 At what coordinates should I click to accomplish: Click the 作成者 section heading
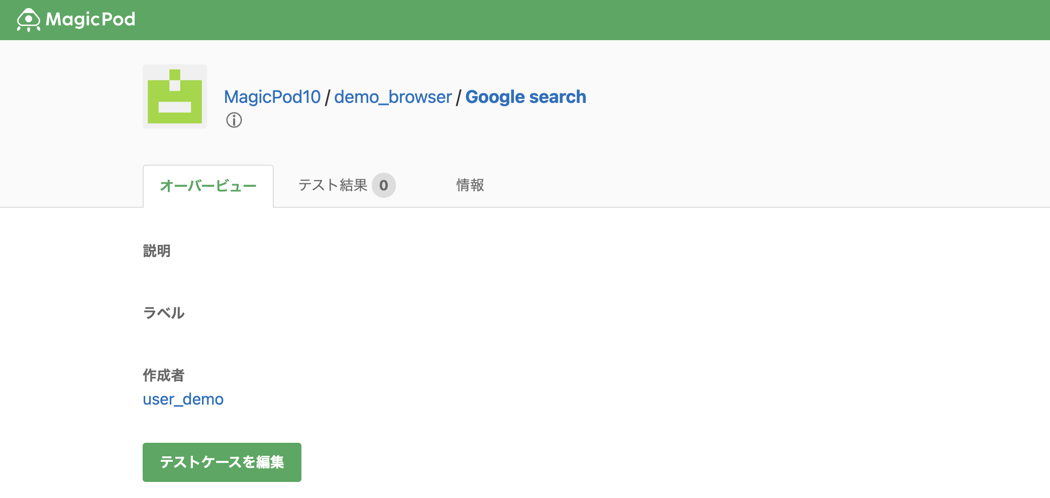tap(164, 375)
